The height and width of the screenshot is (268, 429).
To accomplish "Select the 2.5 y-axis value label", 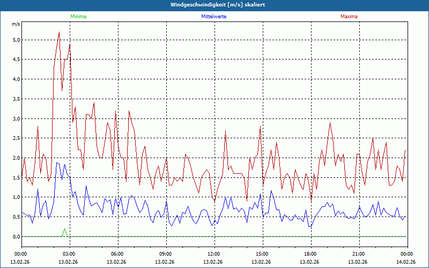I will coord(16,138).
